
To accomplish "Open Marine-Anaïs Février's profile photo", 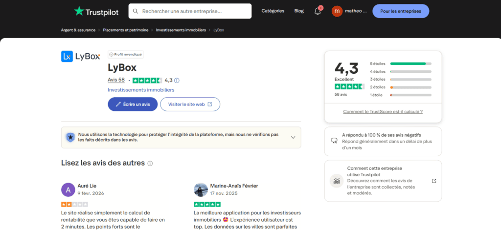I will click(x=201, y=189).
